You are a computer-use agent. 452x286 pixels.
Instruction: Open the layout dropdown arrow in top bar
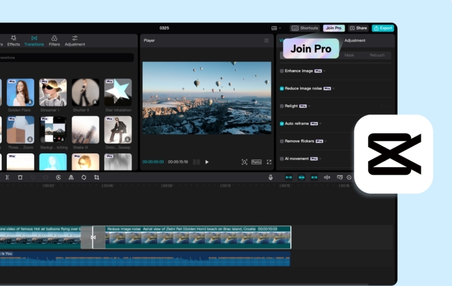pyautogui.click(x=280, y=28)
